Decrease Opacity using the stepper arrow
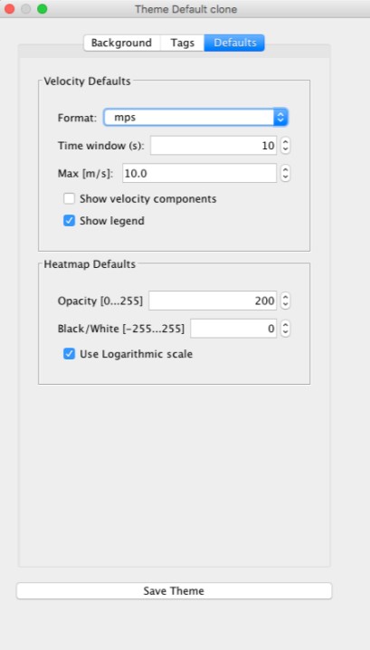Screen dimensions: 370x650 pyautogui.click(x=285, y=305)
